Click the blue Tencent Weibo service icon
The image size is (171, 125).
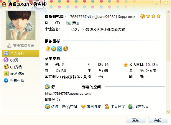click(60, 49)
